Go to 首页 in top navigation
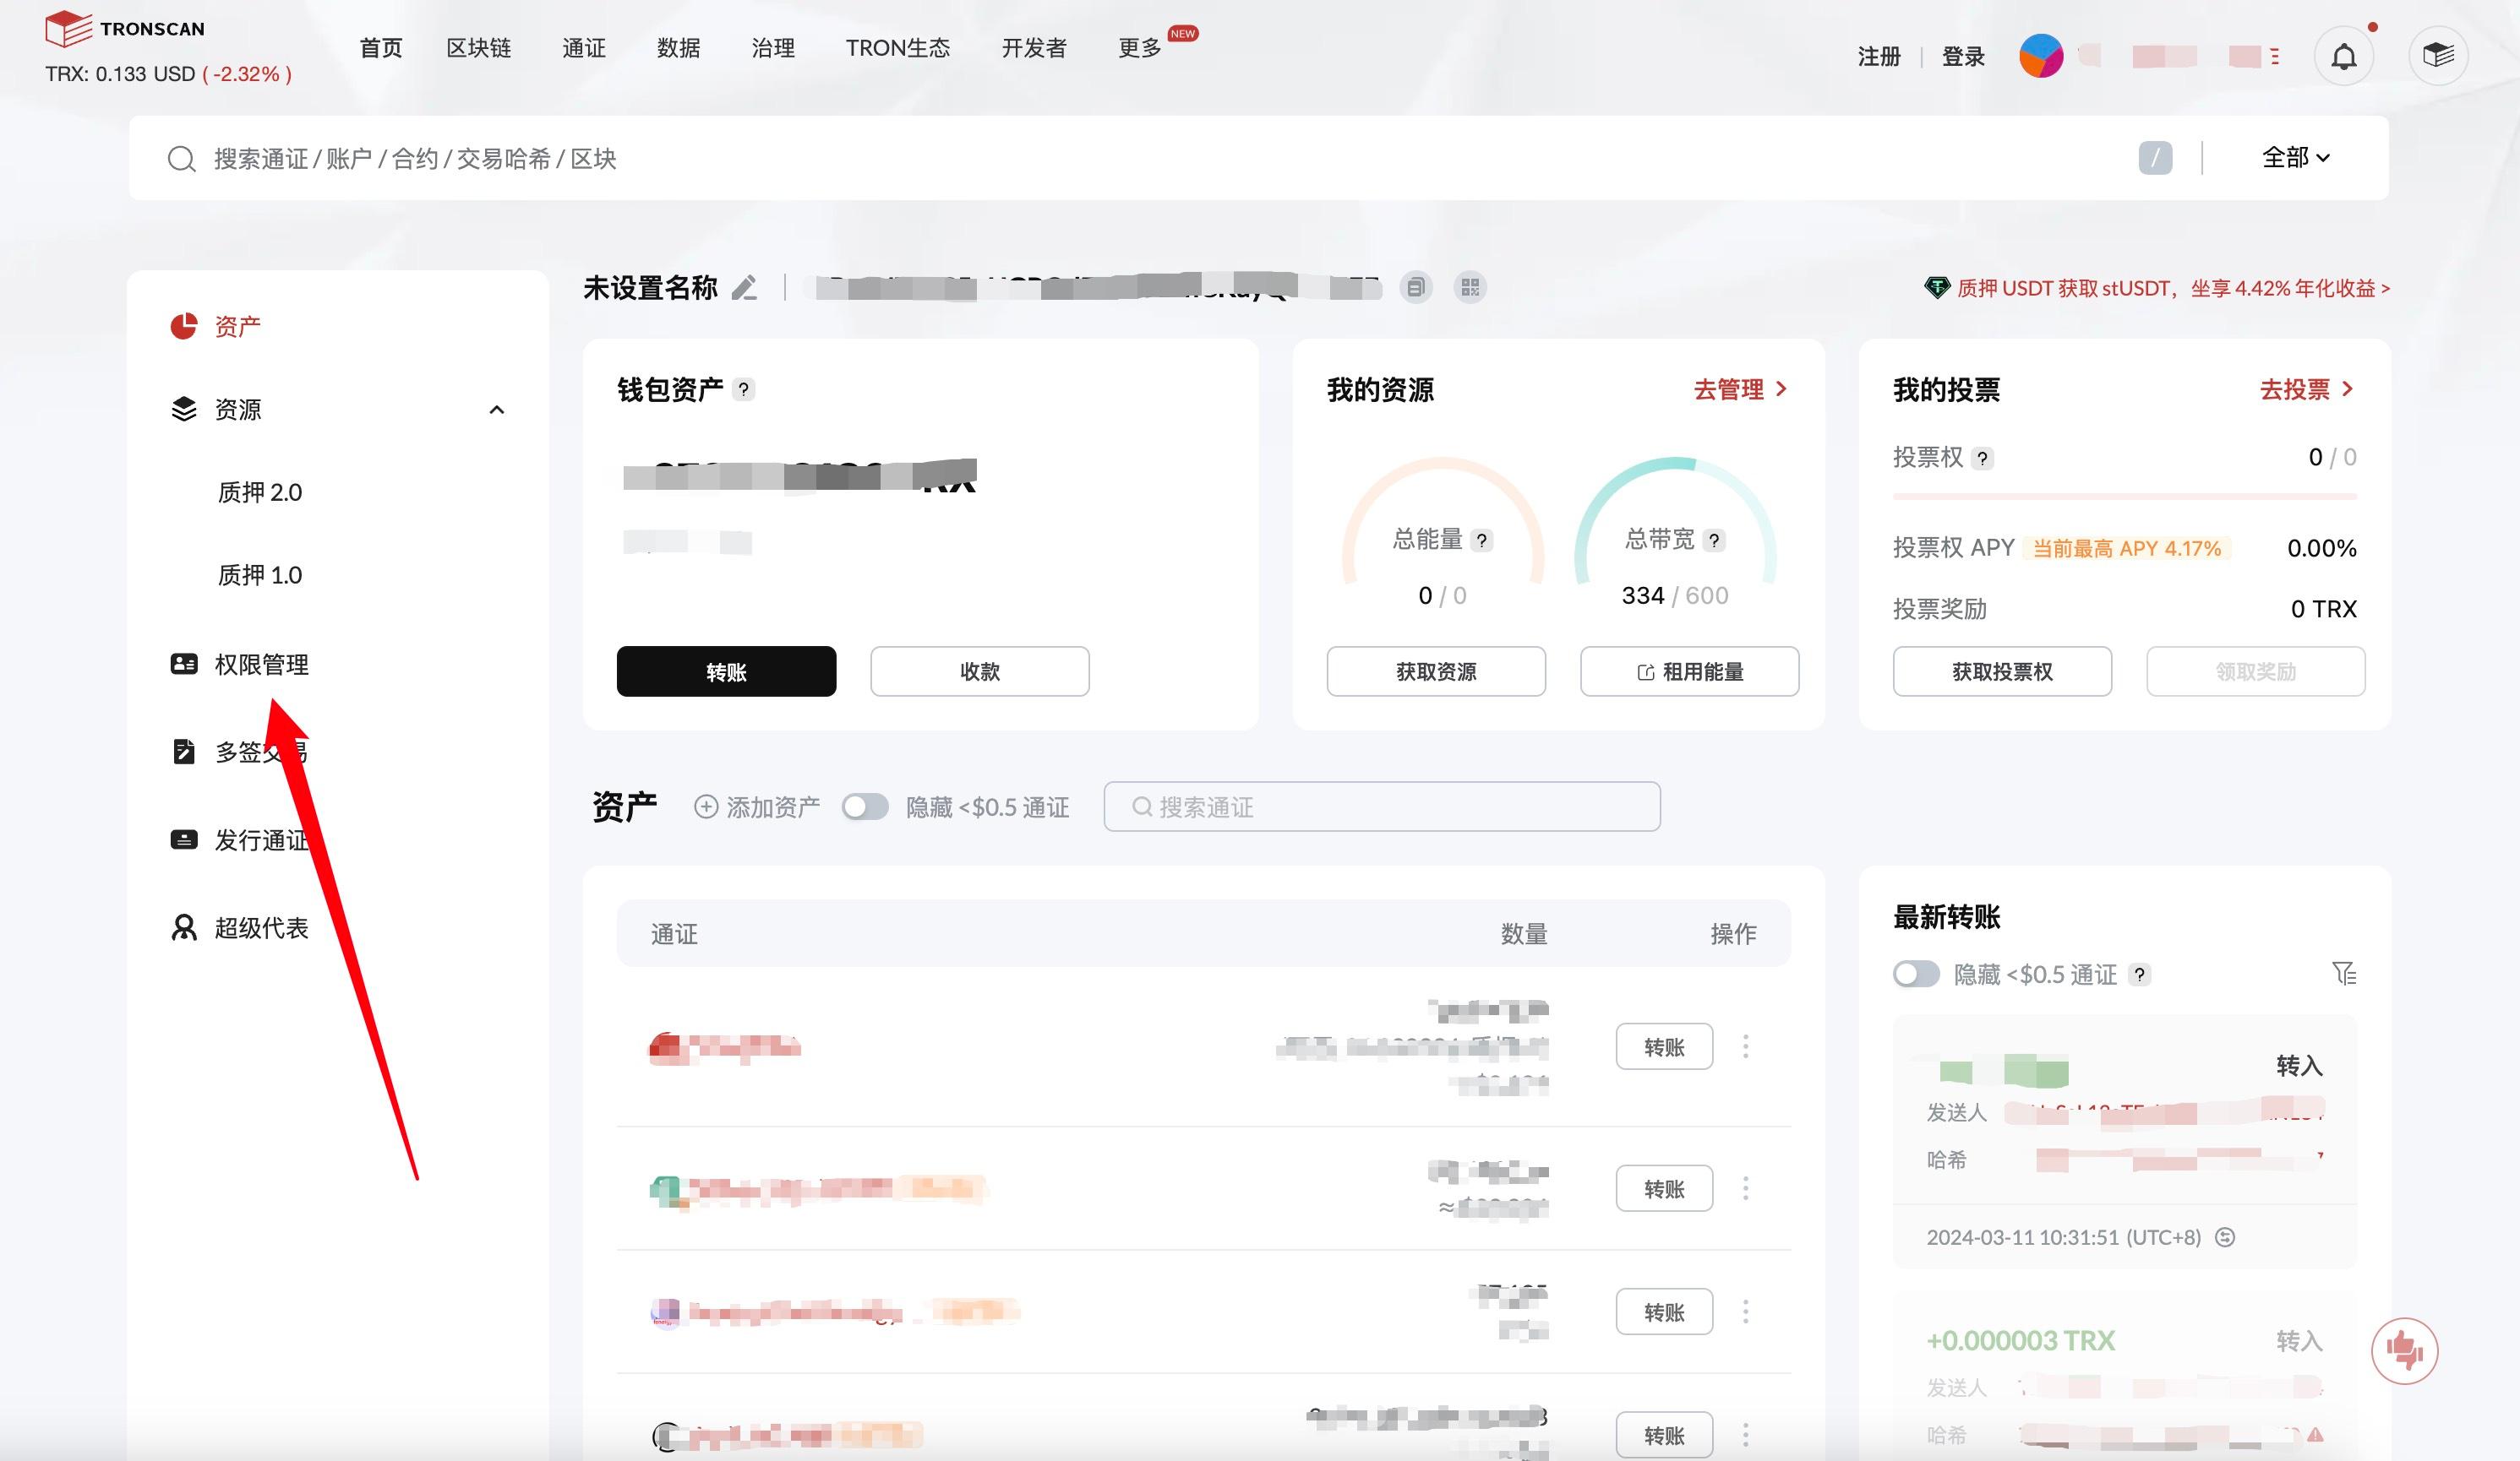2520x1461 pixels. coord(381,48)
